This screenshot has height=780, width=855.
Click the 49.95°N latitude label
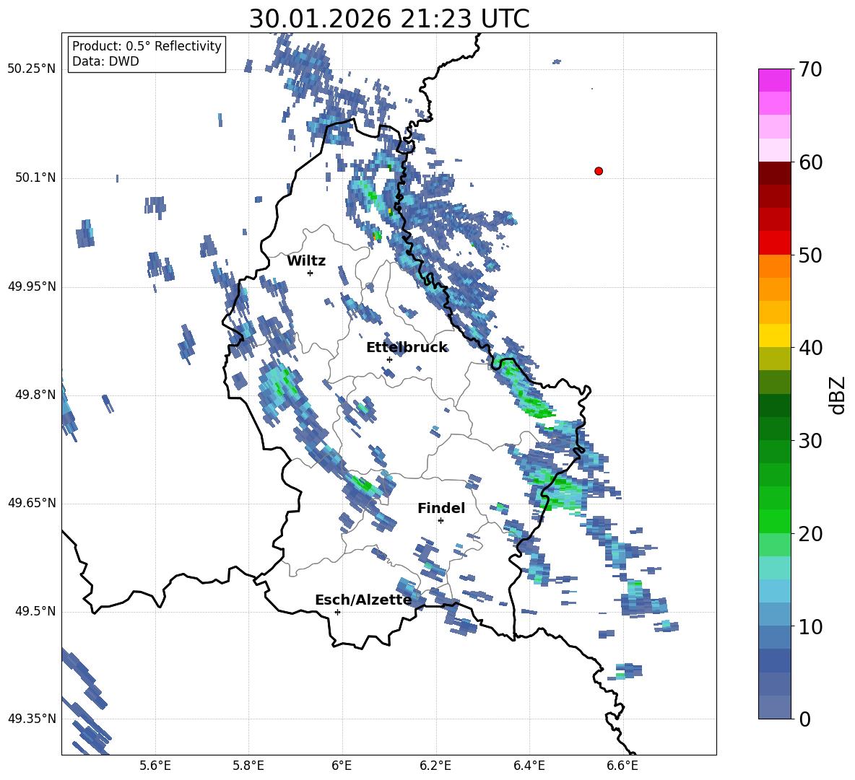pos(32,286)
